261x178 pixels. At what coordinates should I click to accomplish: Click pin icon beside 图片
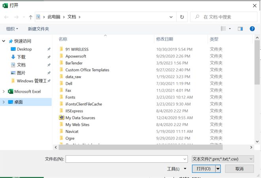(49, 73)
